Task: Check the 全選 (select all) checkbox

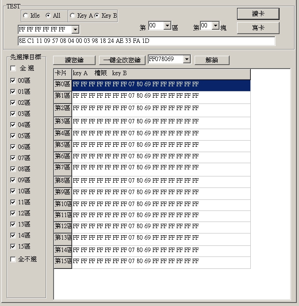Action: (13, 69)
